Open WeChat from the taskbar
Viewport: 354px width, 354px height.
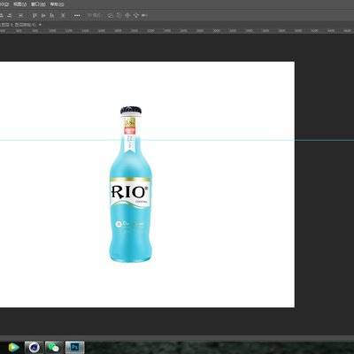[53, 347]
